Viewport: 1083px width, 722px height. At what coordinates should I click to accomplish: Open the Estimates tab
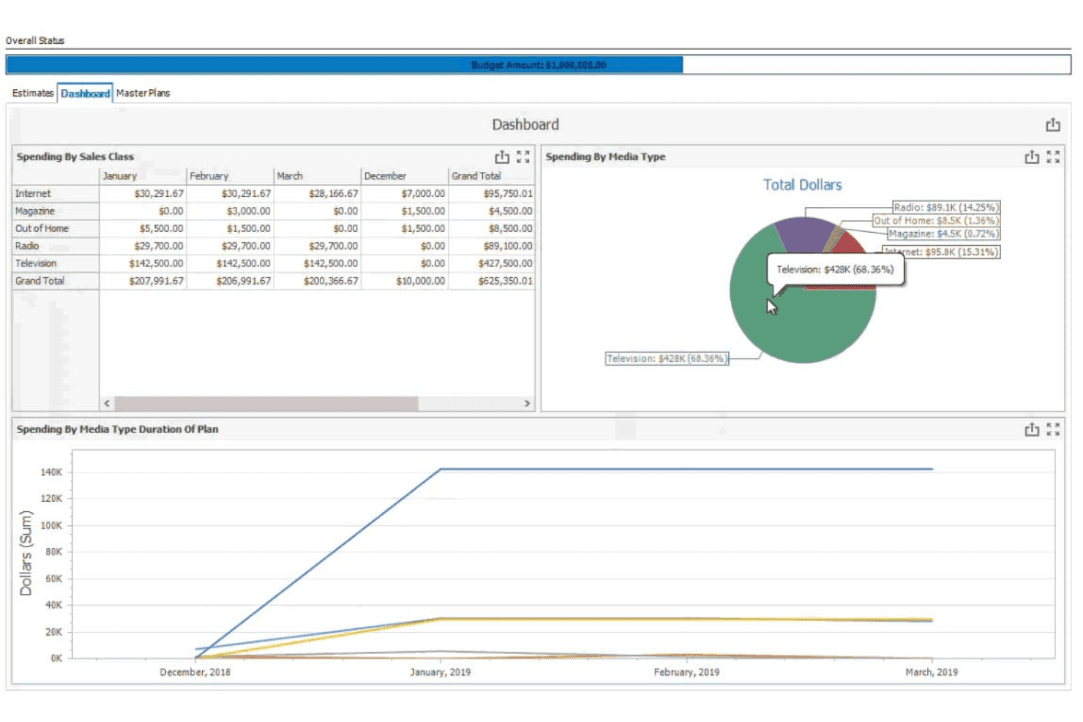coord(33,93)
